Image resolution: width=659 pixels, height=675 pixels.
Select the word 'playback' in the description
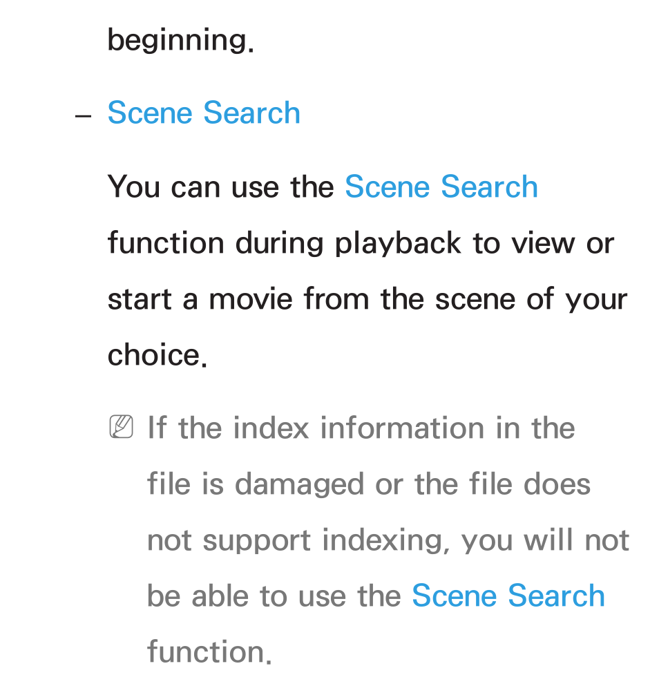pyautogui.click(x=398, y=244)
